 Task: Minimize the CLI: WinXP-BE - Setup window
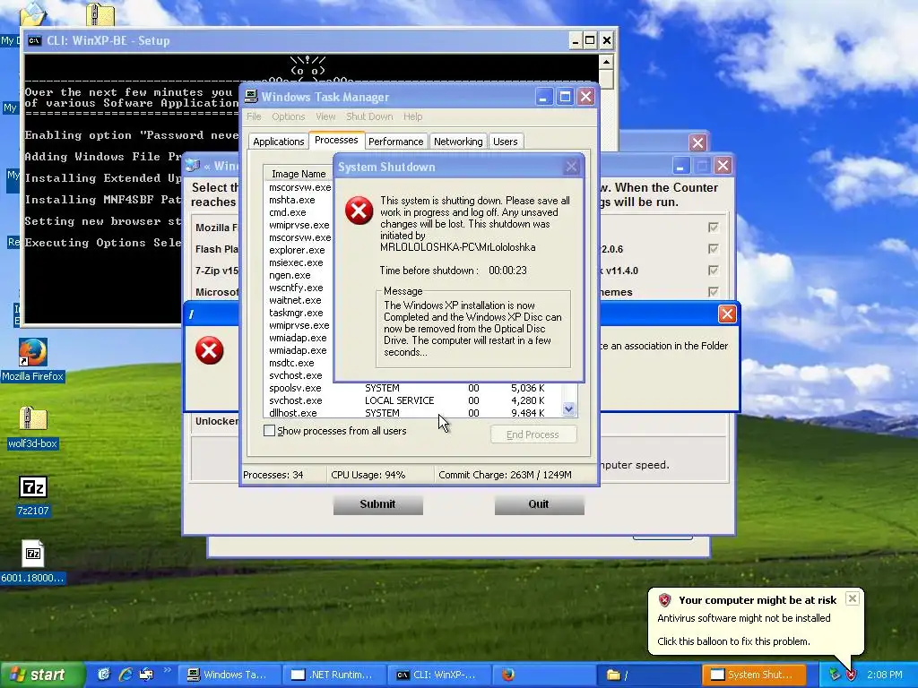click(x=575, y=40)
